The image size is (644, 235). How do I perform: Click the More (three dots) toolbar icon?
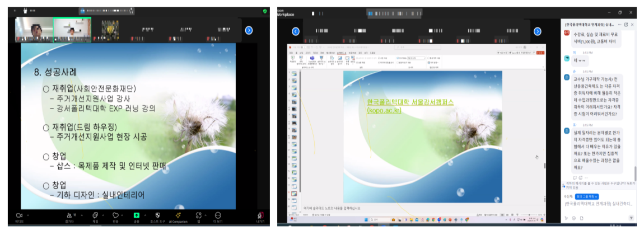click(218, 215)
